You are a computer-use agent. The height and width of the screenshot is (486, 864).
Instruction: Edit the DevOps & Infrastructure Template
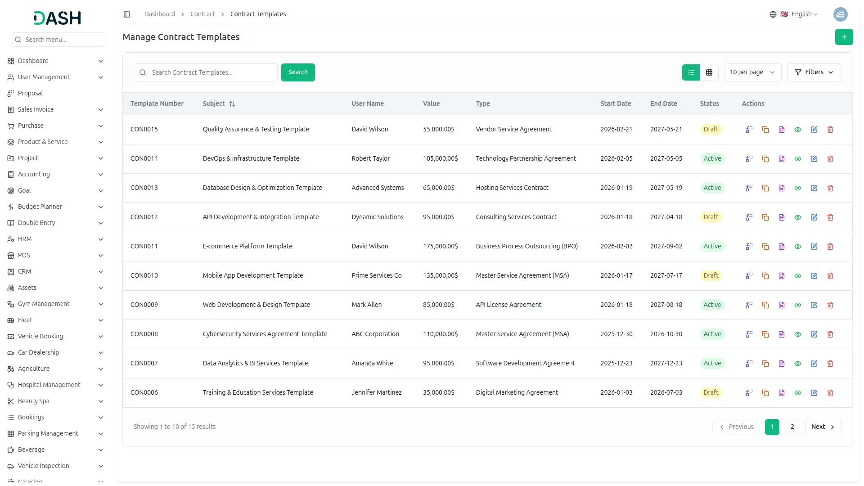coord(814,159)
